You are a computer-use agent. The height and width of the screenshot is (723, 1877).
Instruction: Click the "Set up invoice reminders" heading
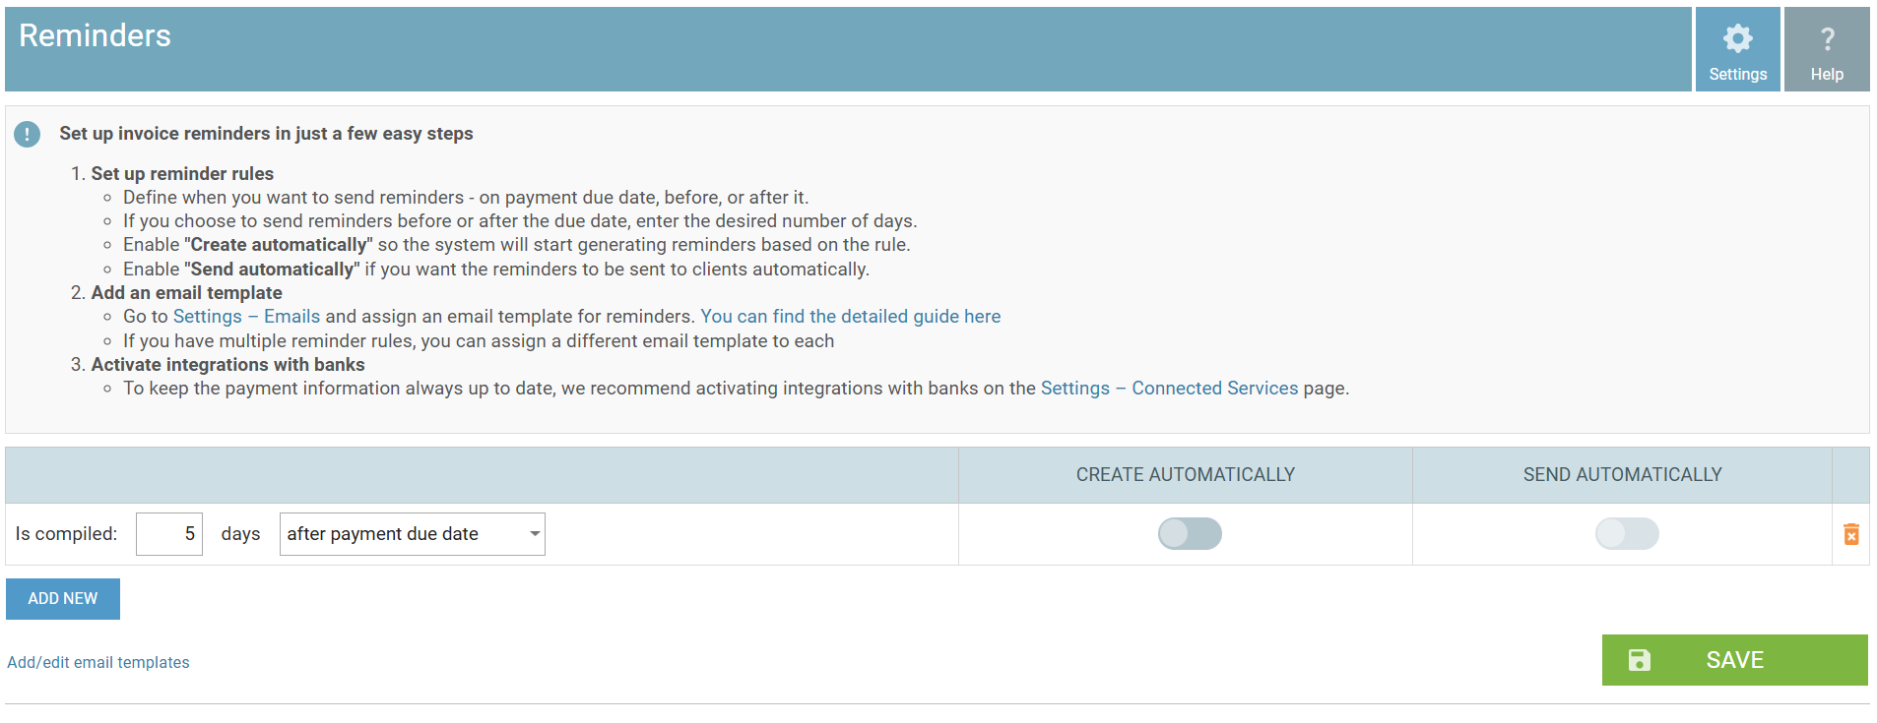pos(266,134)
